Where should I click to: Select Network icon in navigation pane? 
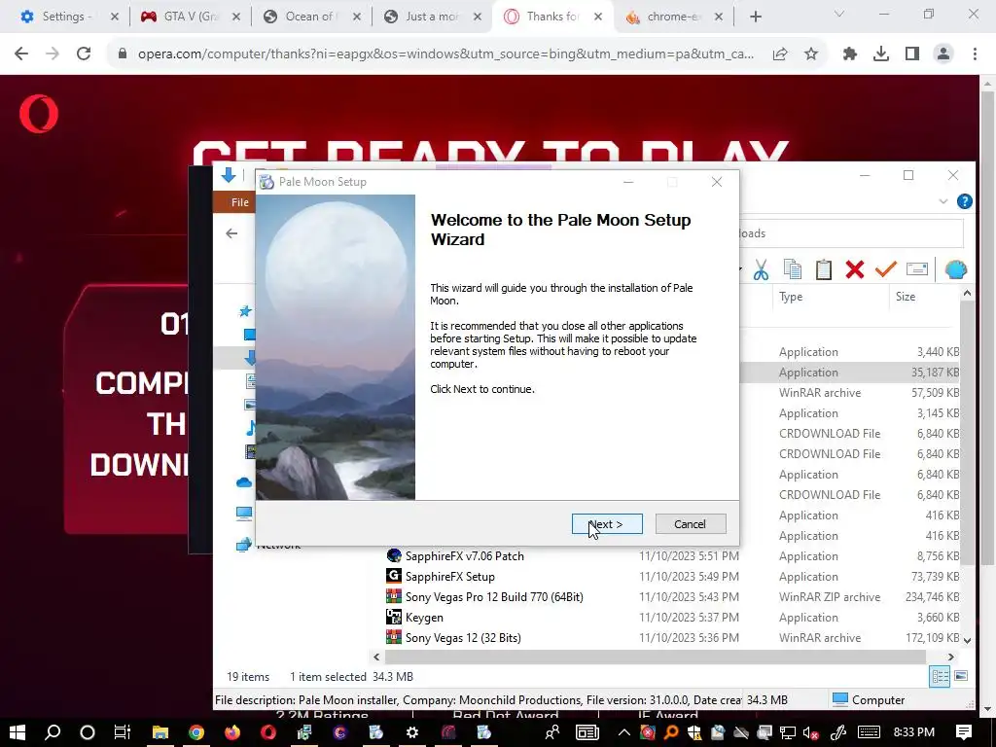pyautogui.click(x=244, y=545)
